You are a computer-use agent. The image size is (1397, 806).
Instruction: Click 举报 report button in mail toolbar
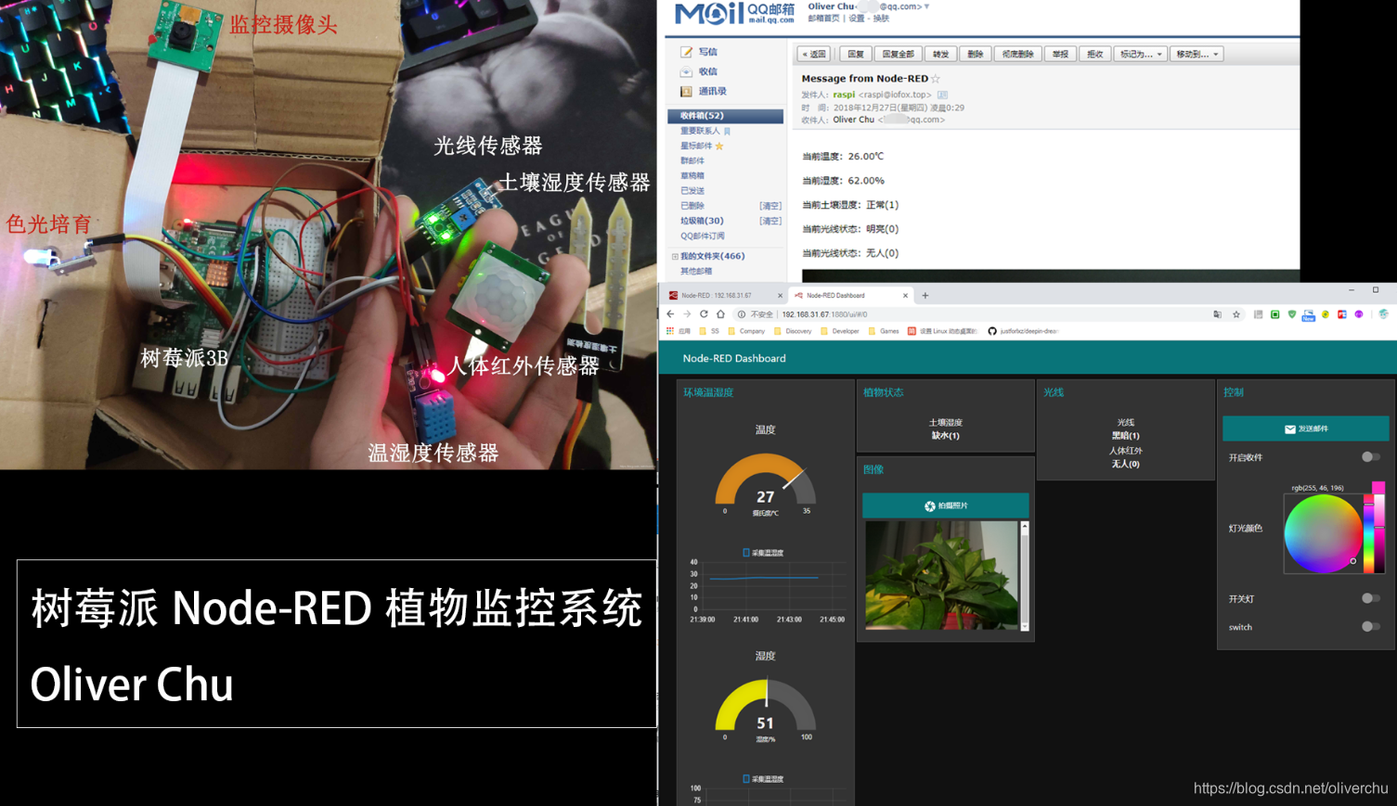[1060, 54]
